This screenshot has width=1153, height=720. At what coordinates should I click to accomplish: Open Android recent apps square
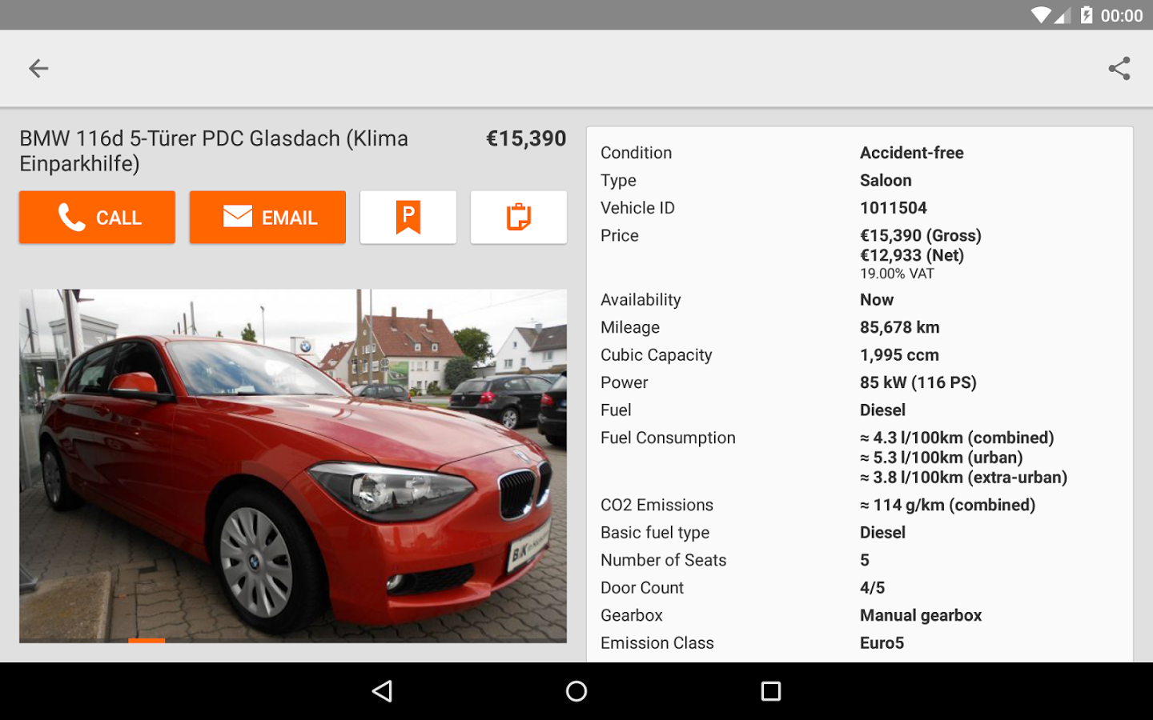[x=771, y=691]
